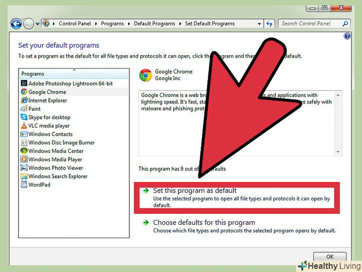Click the WordPad document icon
The height and width of the screenshot is (272, 362).
coord(24,184)
